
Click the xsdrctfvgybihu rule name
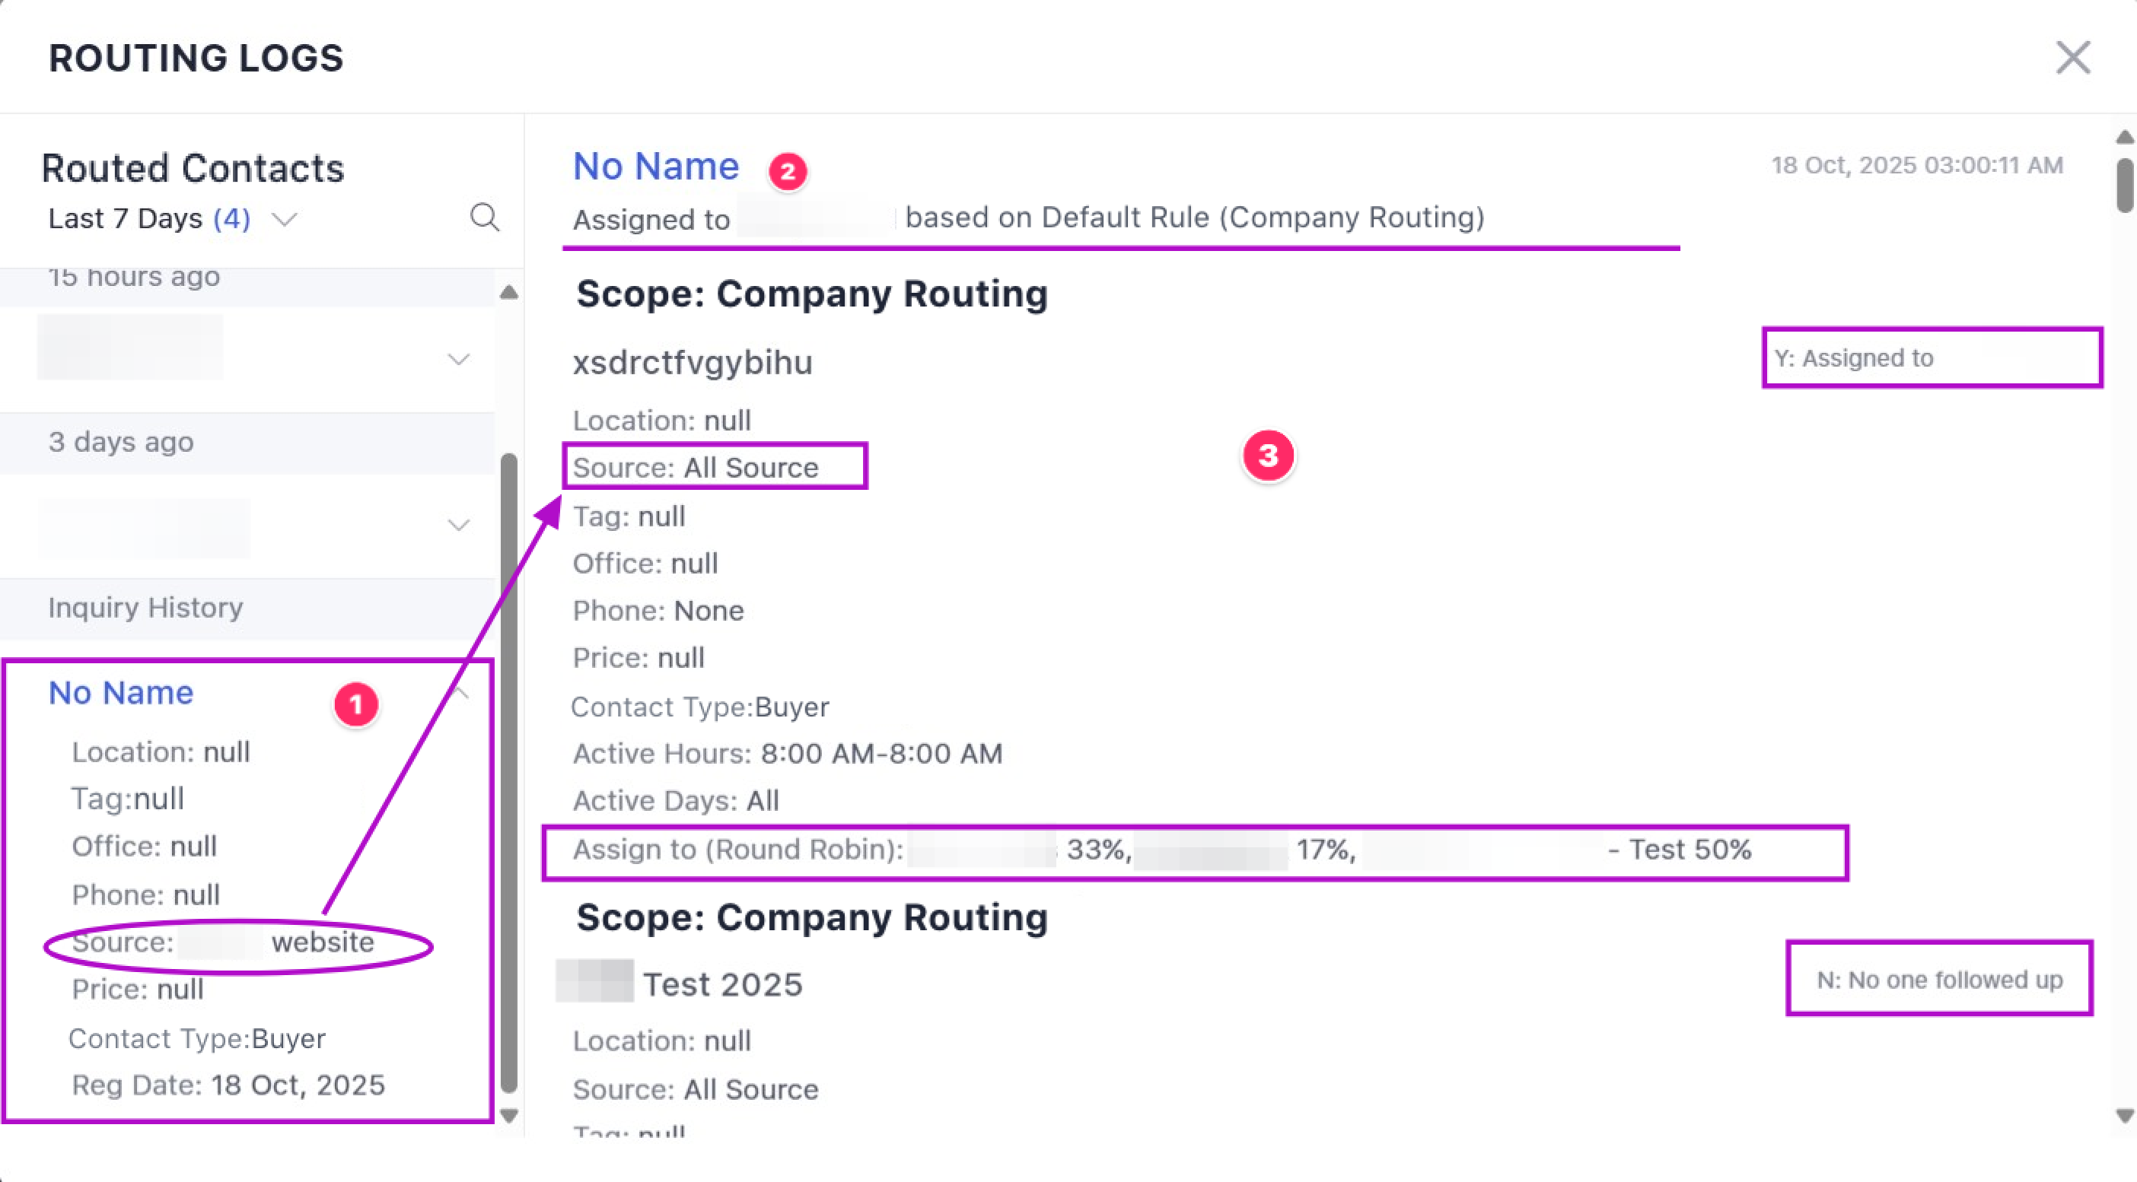point(693,362)
